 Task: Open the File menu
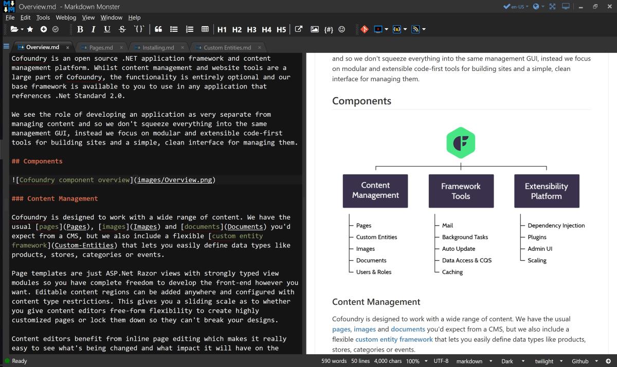tap(10, 17)
